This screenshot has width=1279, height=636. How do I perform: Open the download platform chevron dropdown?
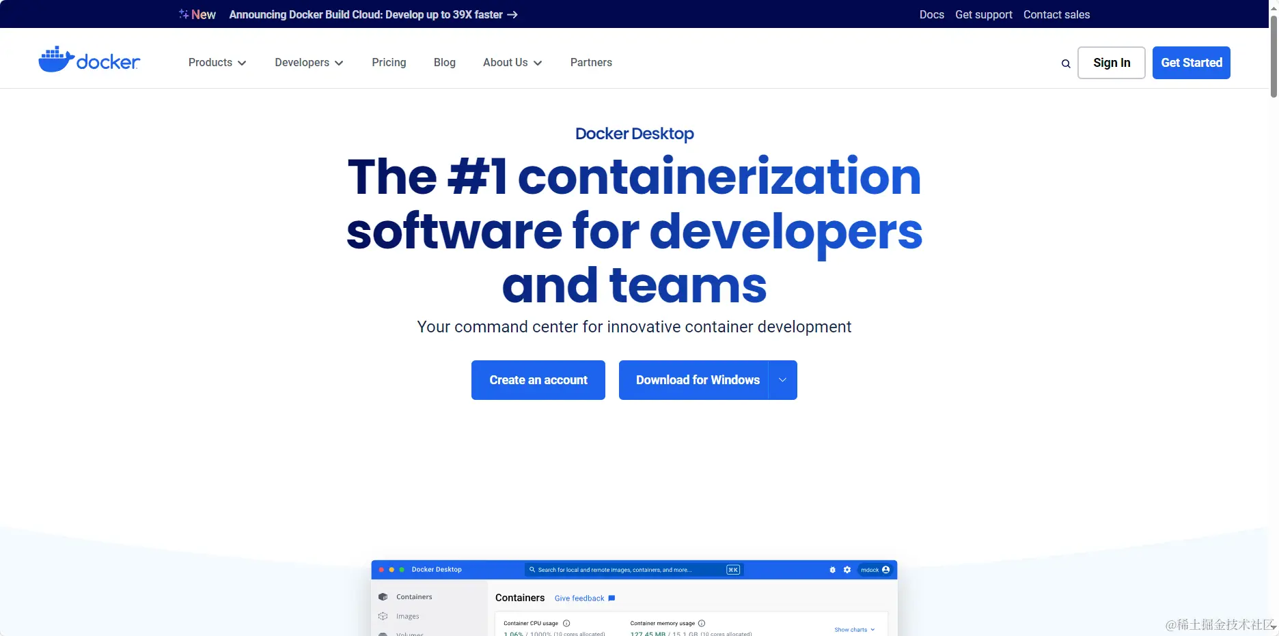pyautogui.click(x=783, y=380)
